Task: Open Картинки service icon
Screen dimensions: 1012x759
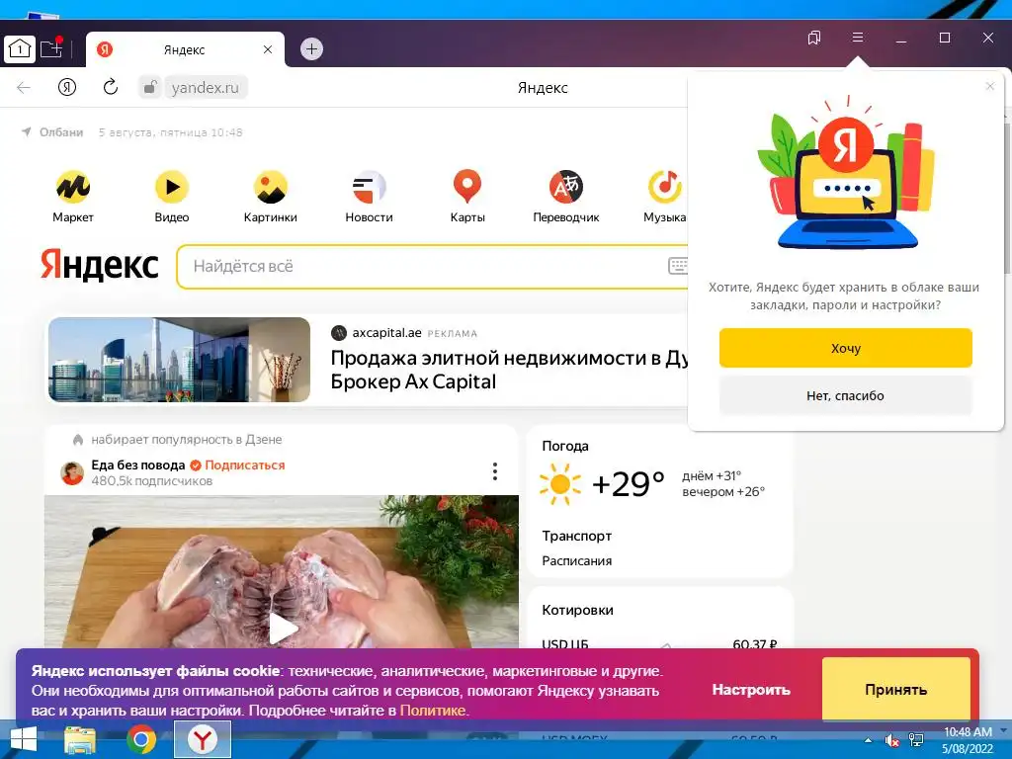Action: click(x=271, y=197)
